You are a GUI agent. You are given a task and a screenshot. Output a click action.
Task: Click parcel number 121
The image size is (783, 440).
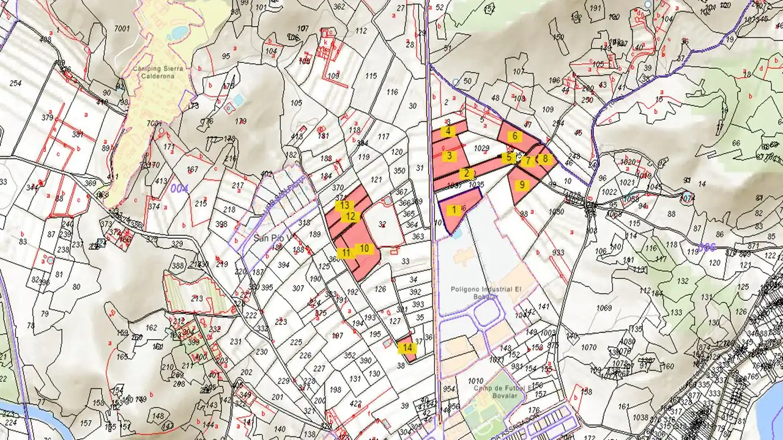coord(376,180)
